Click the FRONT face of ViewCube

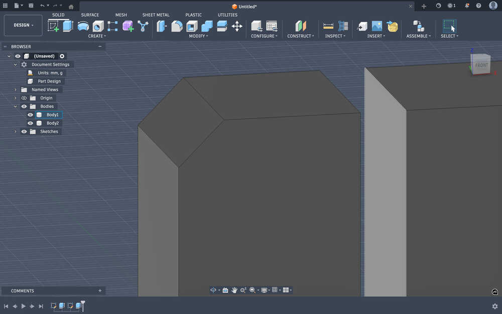pyautogui.click(x=481, y=65)
